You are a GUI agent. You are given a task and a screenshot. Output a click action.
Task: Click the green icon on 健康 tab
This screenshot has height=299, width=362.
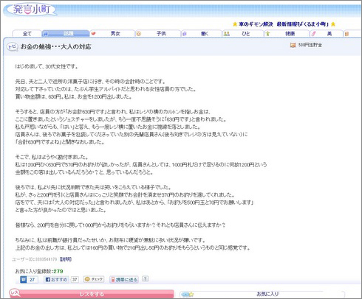[267, 34]
